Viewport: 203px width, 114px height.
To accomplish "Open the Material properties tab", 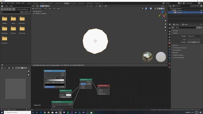I will coord(169,64).
